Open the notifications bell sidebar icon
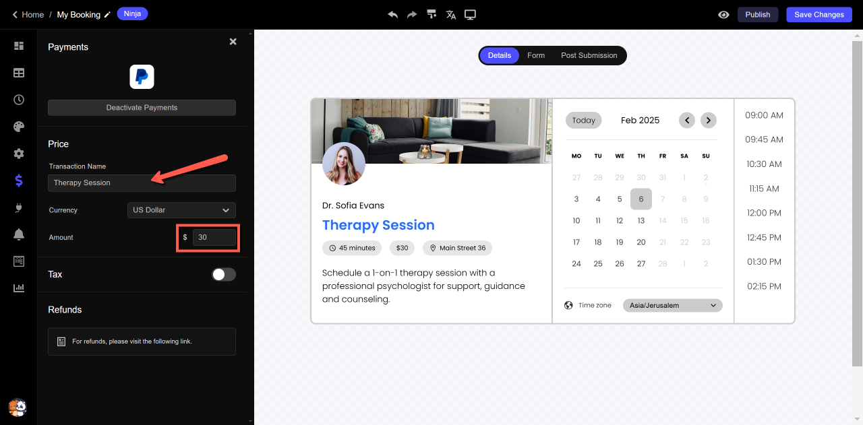Image resolution: width=863 pixels, height=425 pixels. click(x=19, y=234)
